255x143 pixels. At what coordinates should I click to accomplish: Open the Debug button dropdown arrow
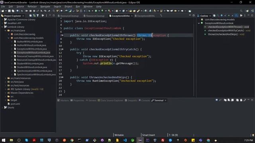click(92, 11)
